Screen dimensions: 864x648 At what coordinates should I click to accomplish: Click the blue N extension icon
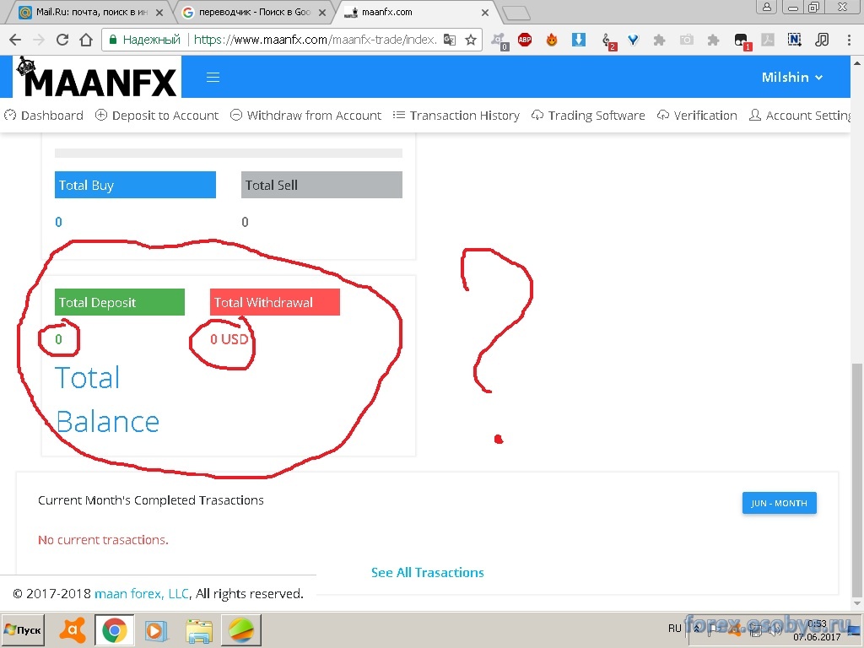point(794,40)
